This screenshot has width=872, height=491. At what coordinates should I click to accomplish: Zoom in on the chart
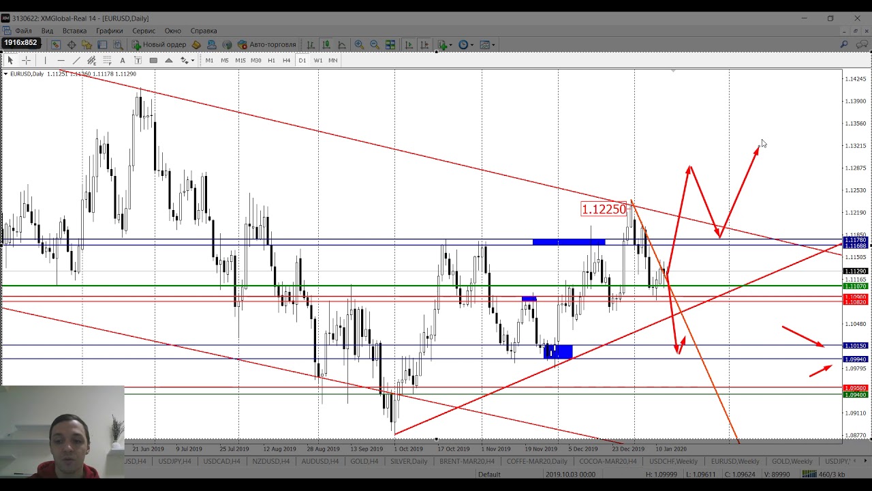coord(359,44)
